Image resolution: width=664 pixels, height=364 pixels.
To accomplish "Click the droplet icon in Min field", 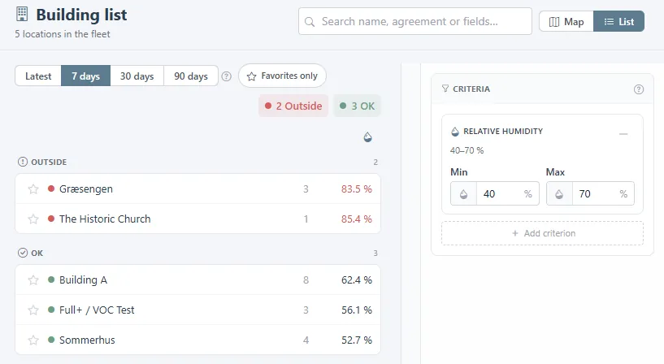I will tap(464, 194).
